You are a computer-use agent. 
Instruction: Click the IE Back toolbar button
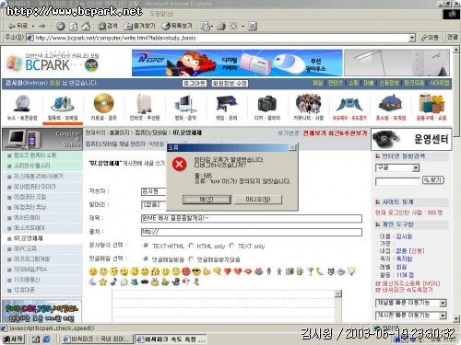[x=18, y=26]
